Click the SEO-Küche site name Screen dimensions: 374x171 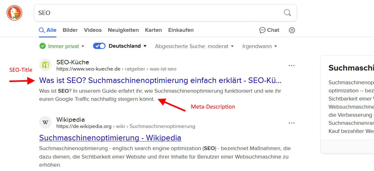(73, 62)
